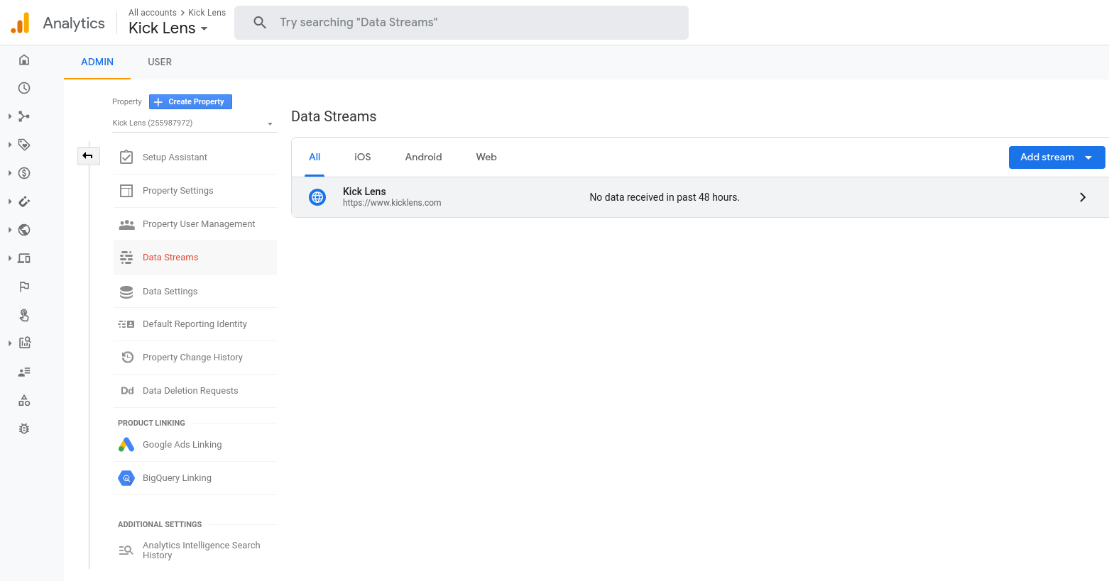The height and width of the screenshot is (581, 1109).
Task: Expand the Monetization section arrow
Action: (x=10, y=173)
